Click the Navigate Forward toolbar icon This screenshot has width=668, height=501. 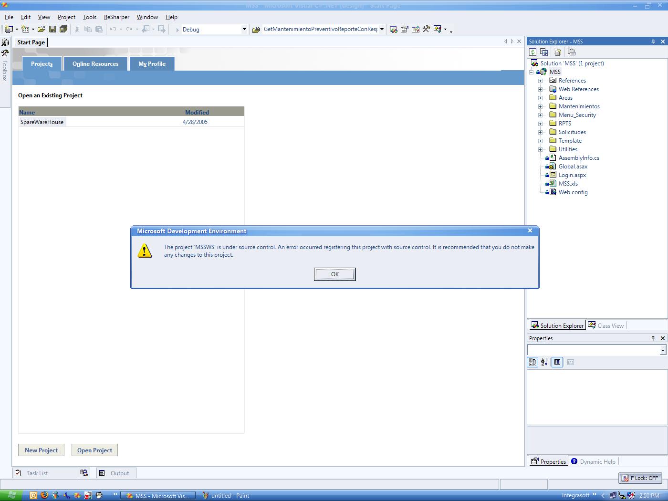162,29
